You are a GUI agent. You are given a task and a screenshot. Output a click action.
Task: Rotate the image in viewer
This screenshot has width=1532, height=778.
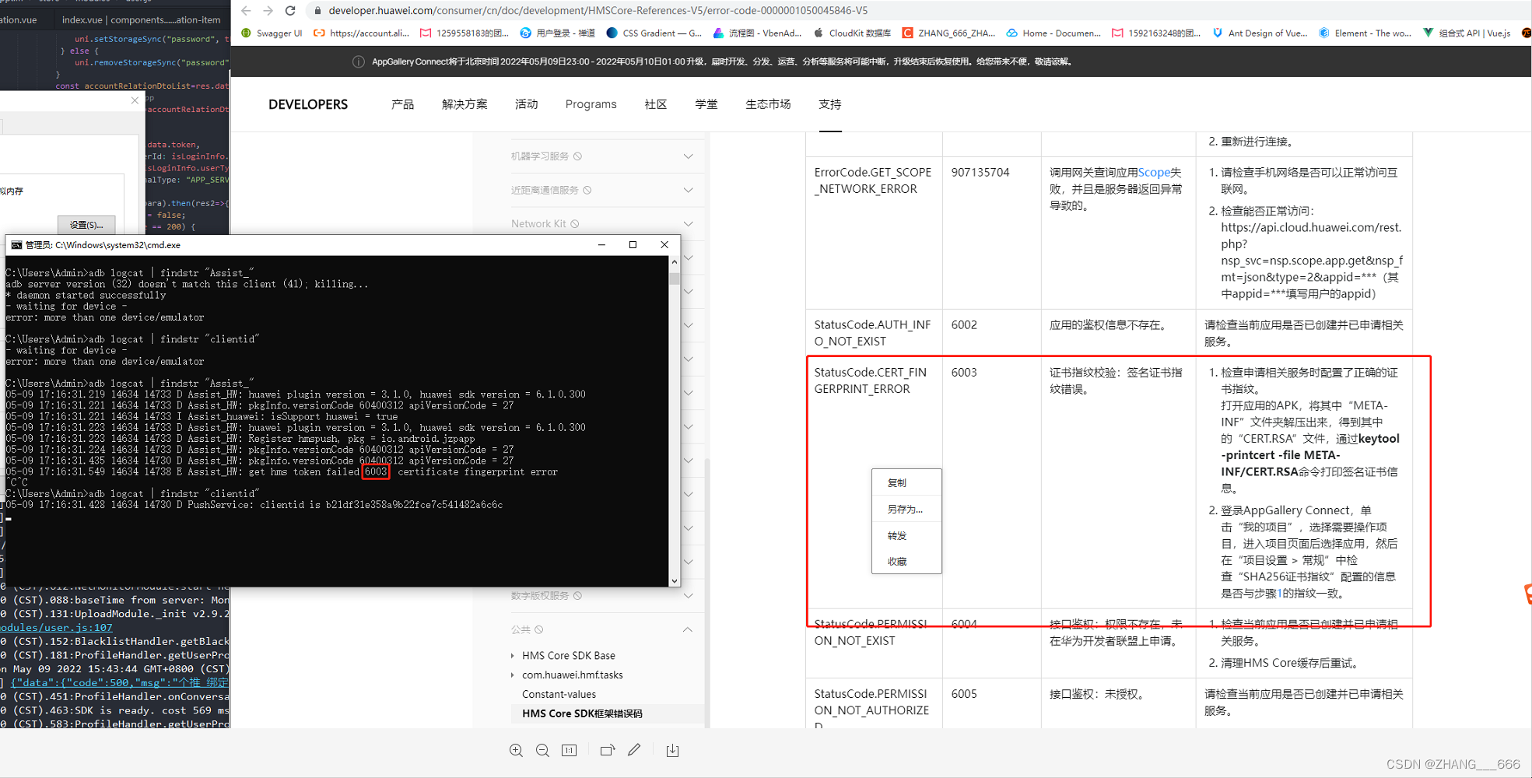pos(608,750)
